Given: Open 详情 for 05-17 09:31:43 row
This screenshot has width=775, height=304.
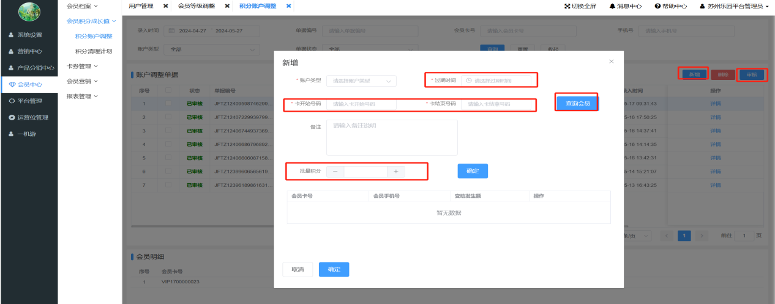Looking at the screenshot, I should coord(716,103).
